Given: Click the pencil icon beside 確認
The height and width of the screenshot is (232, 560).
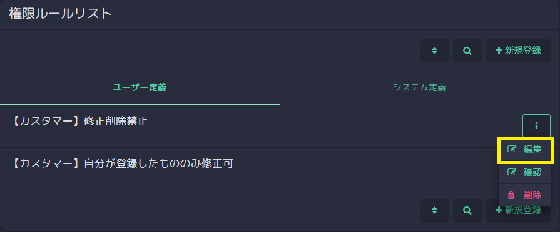Looking at the screenshot, I should tap(512, 172).
